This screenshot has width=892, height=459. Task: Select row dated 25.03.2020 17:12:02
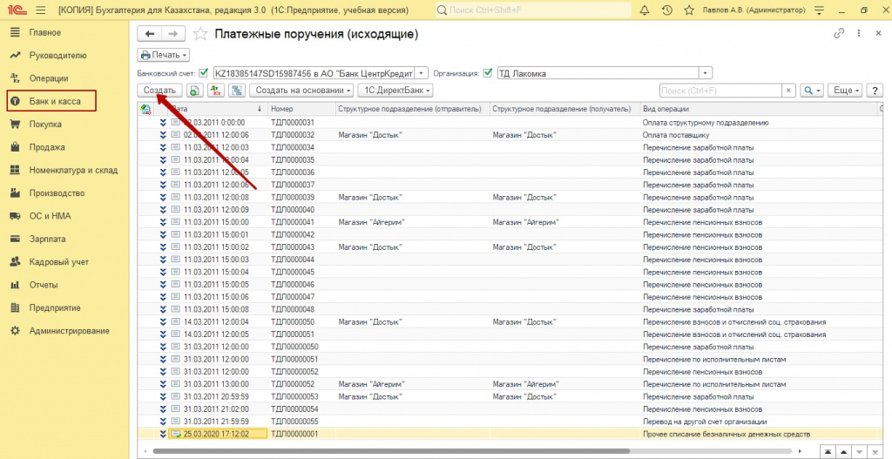coord(509,434)
